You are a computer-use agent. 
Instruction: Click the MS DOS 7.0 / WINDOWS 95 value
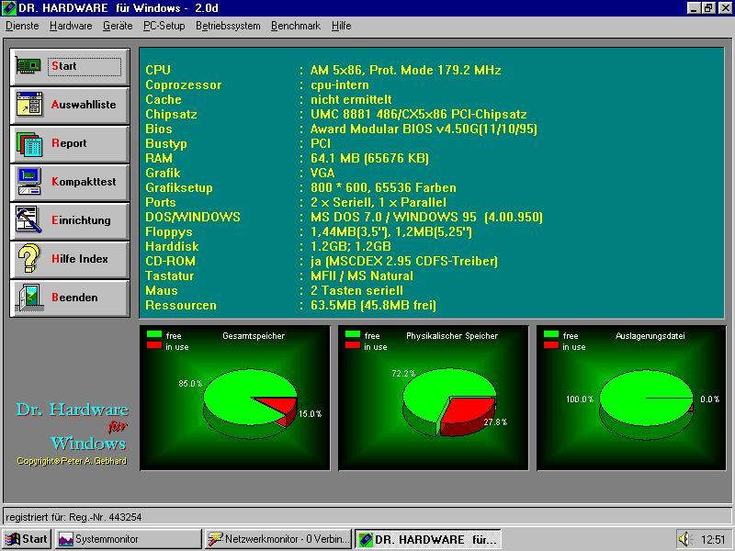pyautogui.click(x=426, y=218)
